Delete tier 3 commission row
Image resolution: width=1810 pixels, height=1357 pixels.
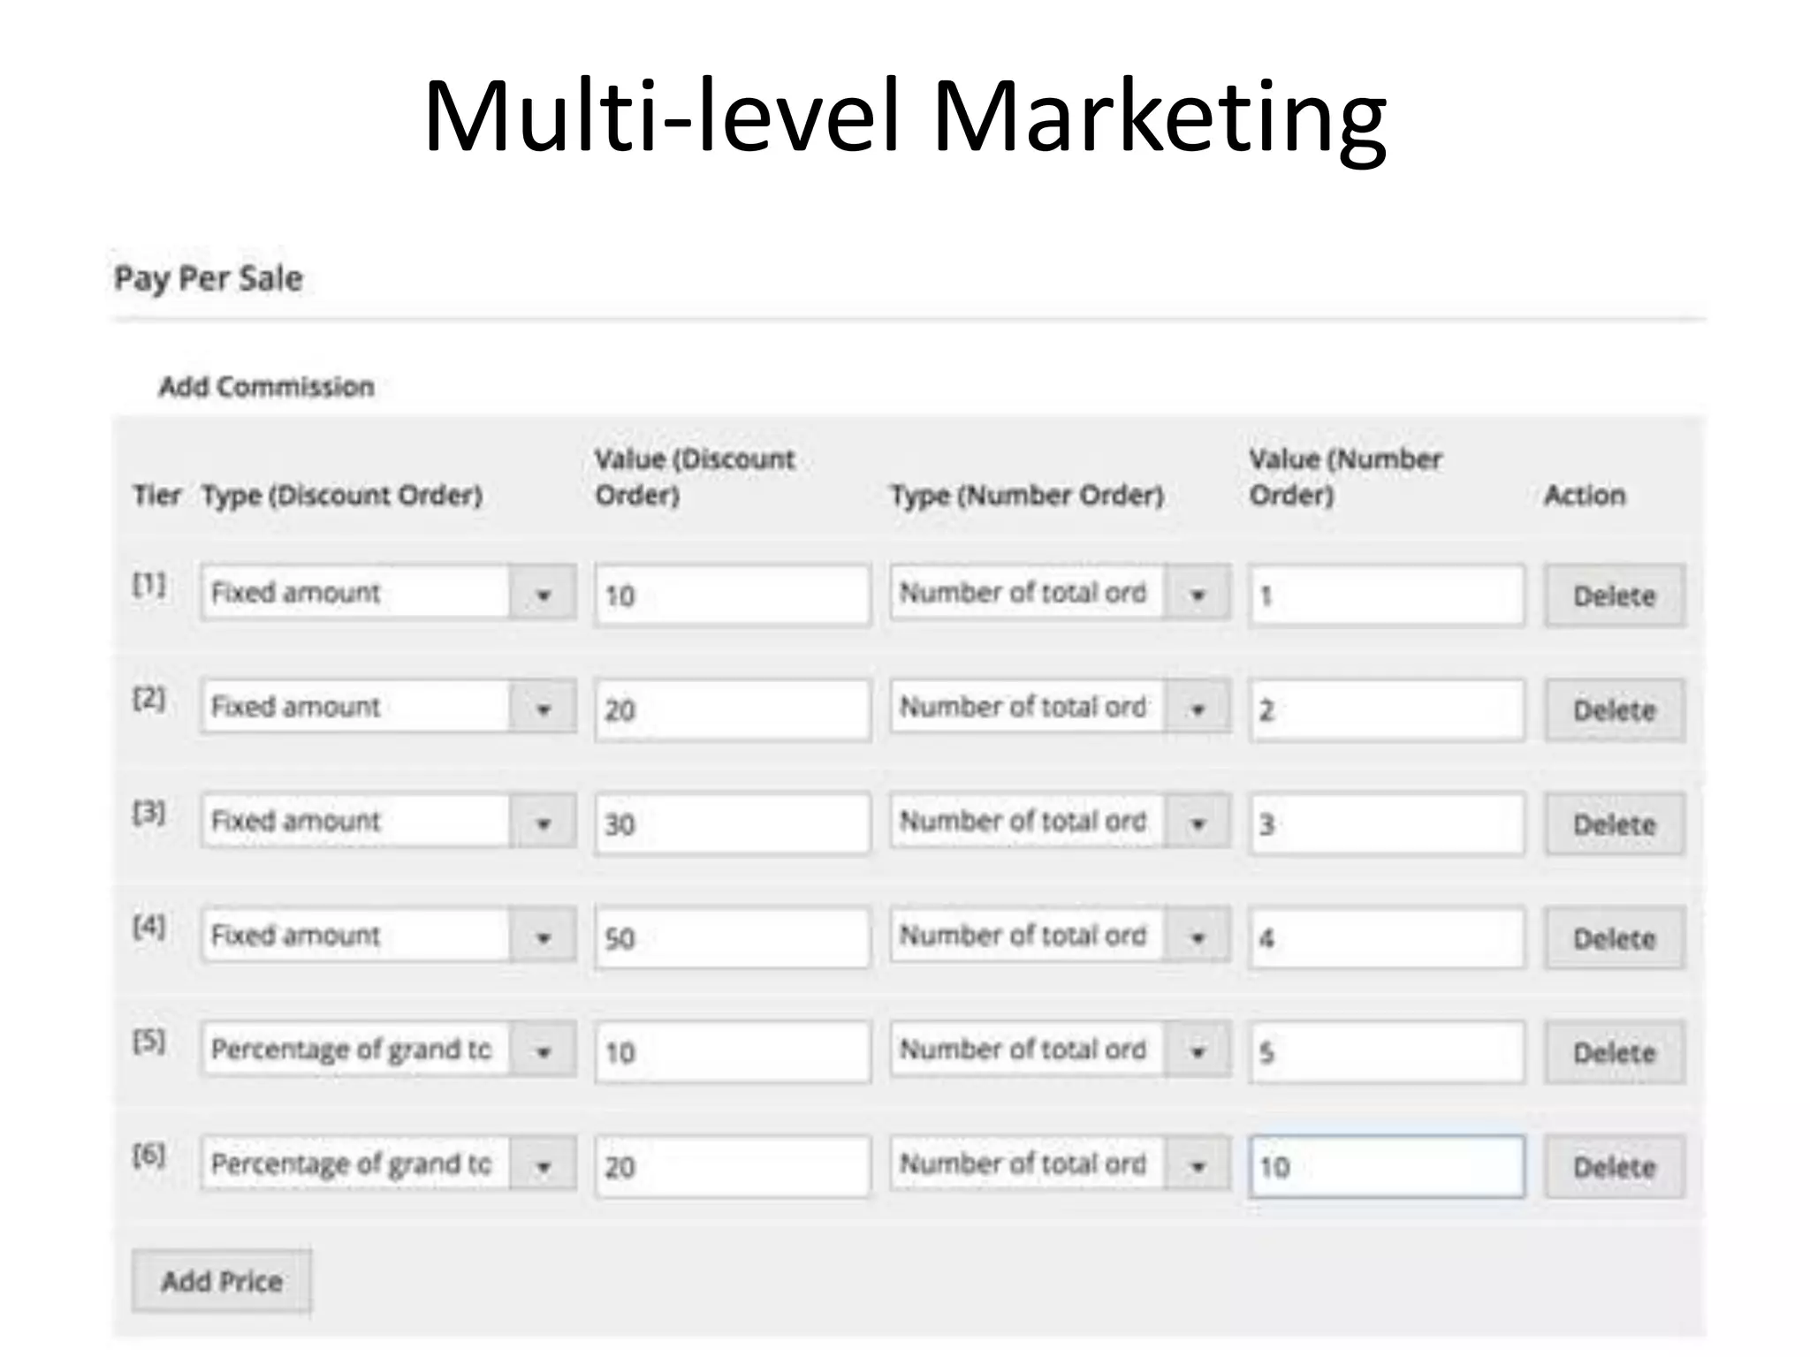point(1615,824)
